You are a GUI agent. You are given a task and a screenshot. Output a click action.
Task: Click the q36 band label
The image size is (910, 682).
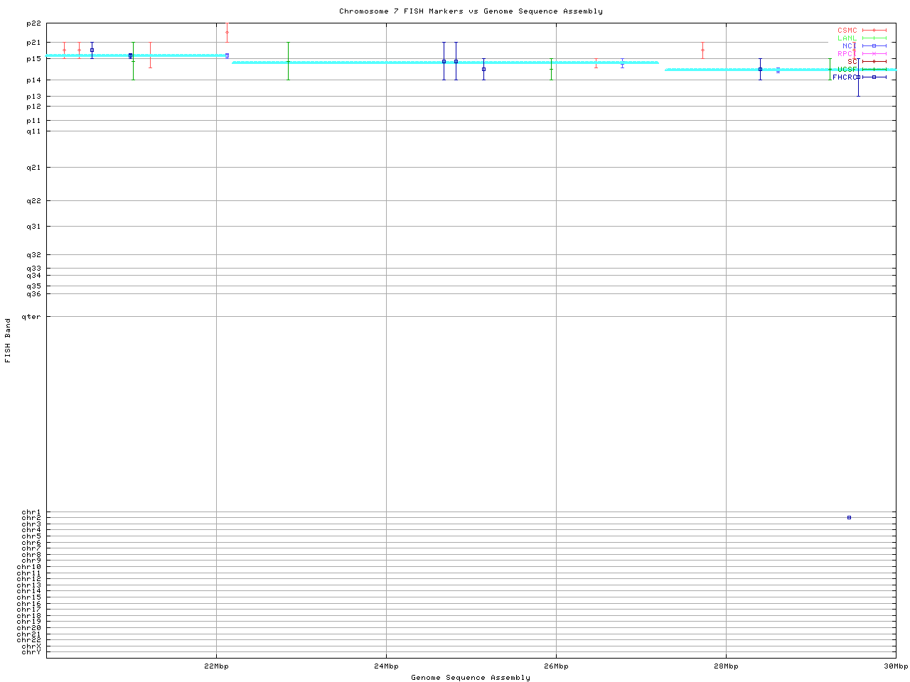(x=34, y=294)
